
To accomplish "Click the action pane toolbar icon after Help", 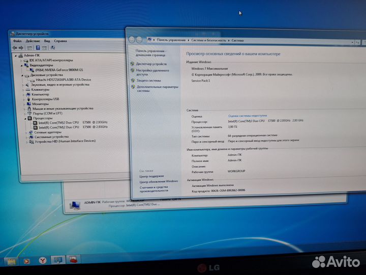I will click(44, 48).
